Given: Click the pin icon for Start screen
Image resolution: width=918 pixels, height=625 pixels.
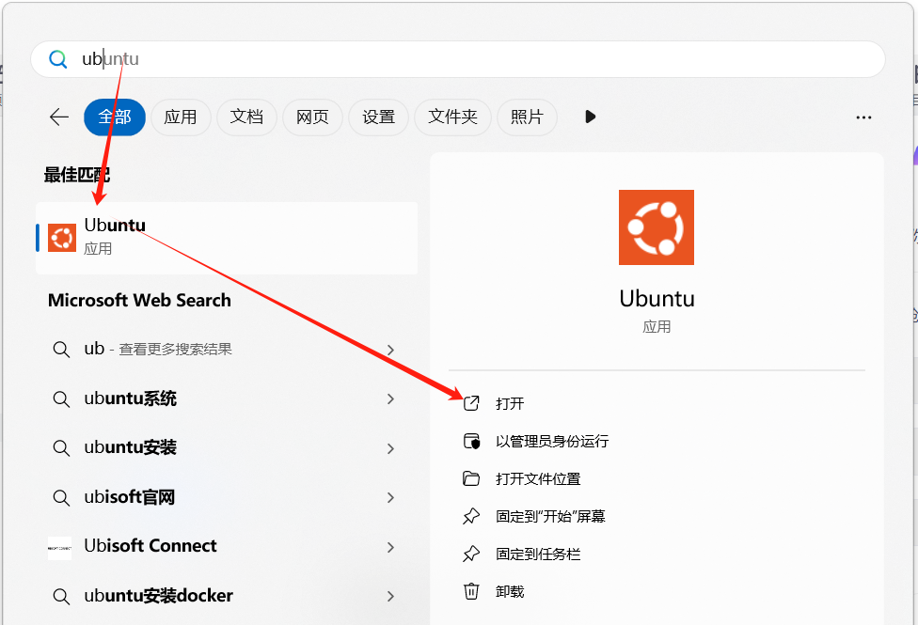Looking at the screenshot, I should (471, 516).
